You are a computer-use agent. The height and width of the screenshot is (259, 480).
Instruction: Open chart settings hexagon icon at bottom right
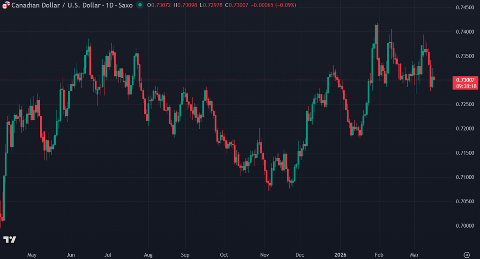tap(466, 254)
